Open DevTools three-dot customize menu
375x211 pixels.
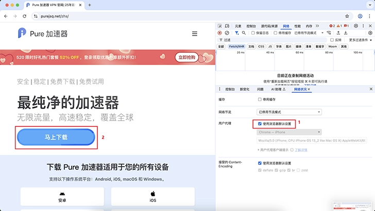(x=363, y=26)
